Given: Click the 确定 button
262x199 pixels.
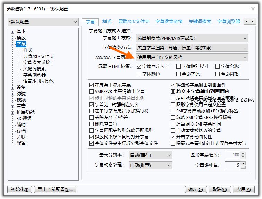Looking at the screenshot, I should pos(196,189).
